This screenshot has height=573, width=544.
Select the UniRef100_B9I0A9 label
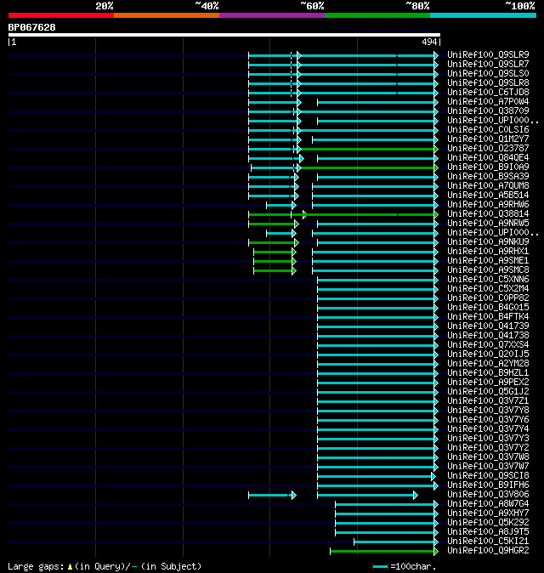click(488, 167)
